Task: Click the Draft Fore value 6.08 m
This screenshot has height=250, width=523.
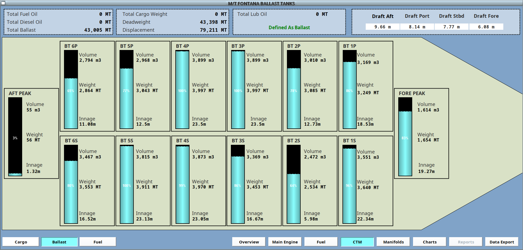Action: [x=486, y=27]
